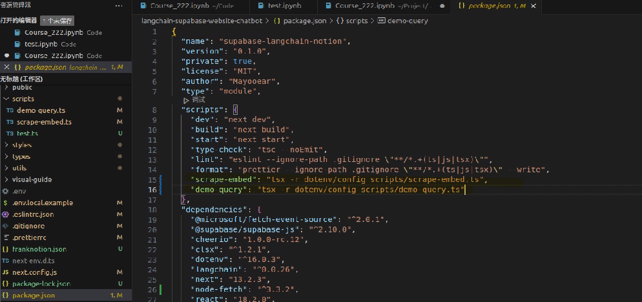The height and width of the screenshot is (302, 642).
Task: Click the ESLint icon of .eslintrc.json
Action: pyautogui.click(x=6, y=214)
